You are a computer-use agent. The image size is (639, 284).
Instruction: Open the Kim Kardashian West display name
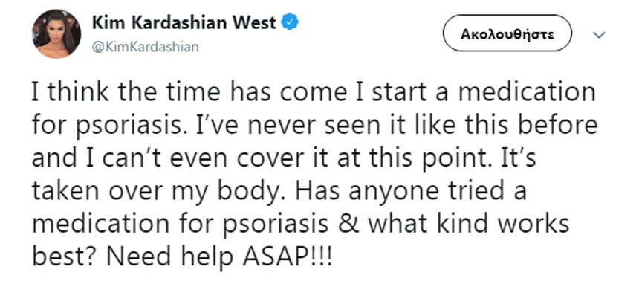184,23
